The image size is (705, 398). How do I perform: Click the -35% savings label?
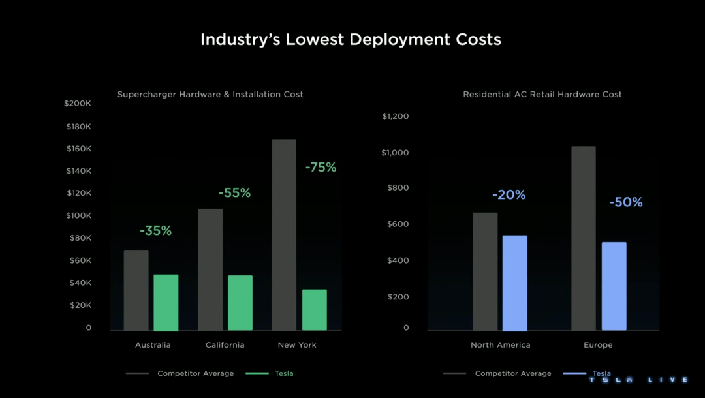click(x=155, y=231)
